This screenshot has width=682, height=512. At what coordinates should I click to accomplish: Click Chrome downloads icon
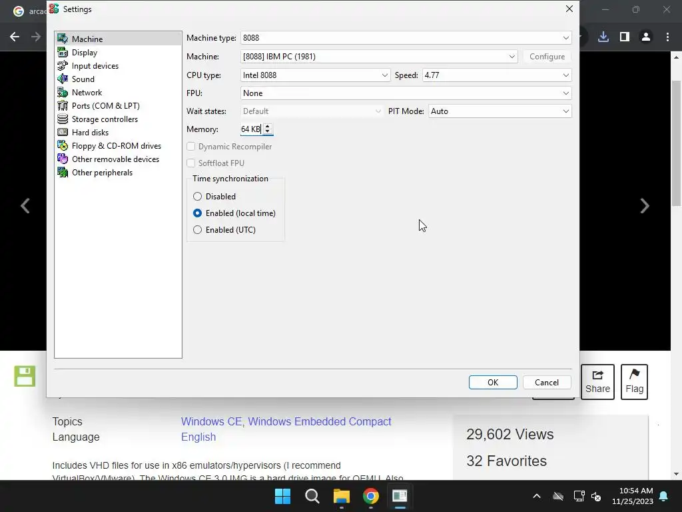point(603,37)
